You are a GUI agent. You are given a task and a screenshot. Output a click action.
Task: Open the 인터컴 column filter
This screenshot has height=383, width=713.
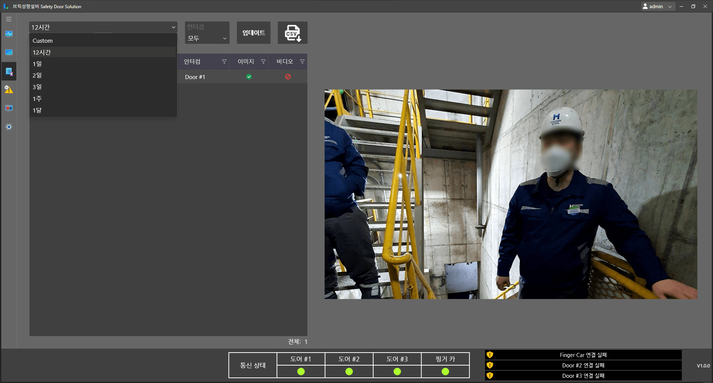[224, 62]
